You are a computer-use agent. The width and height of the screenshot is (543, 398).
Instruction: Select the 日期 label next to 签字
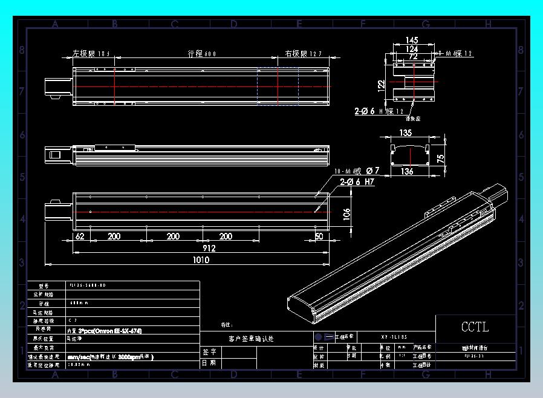click(x=209, y=363)
